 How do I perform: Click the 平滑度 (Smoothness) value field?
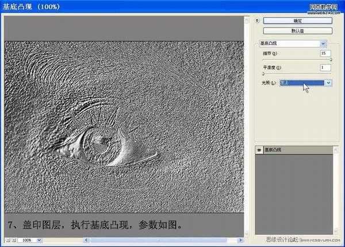pos(325,67)
